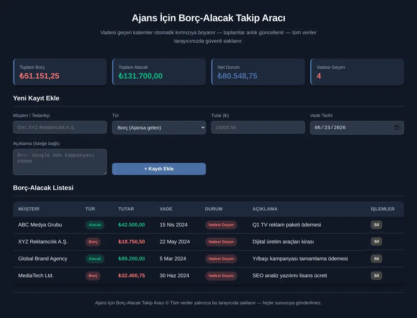This screenshot has width=417, height=318.
Task: Click Vadesi Geçen badge in Global Brand row
Action: [221, 259]
